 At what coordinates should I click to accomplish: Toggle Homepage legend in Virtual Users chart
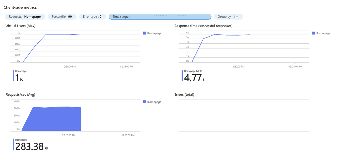[152, 33]
